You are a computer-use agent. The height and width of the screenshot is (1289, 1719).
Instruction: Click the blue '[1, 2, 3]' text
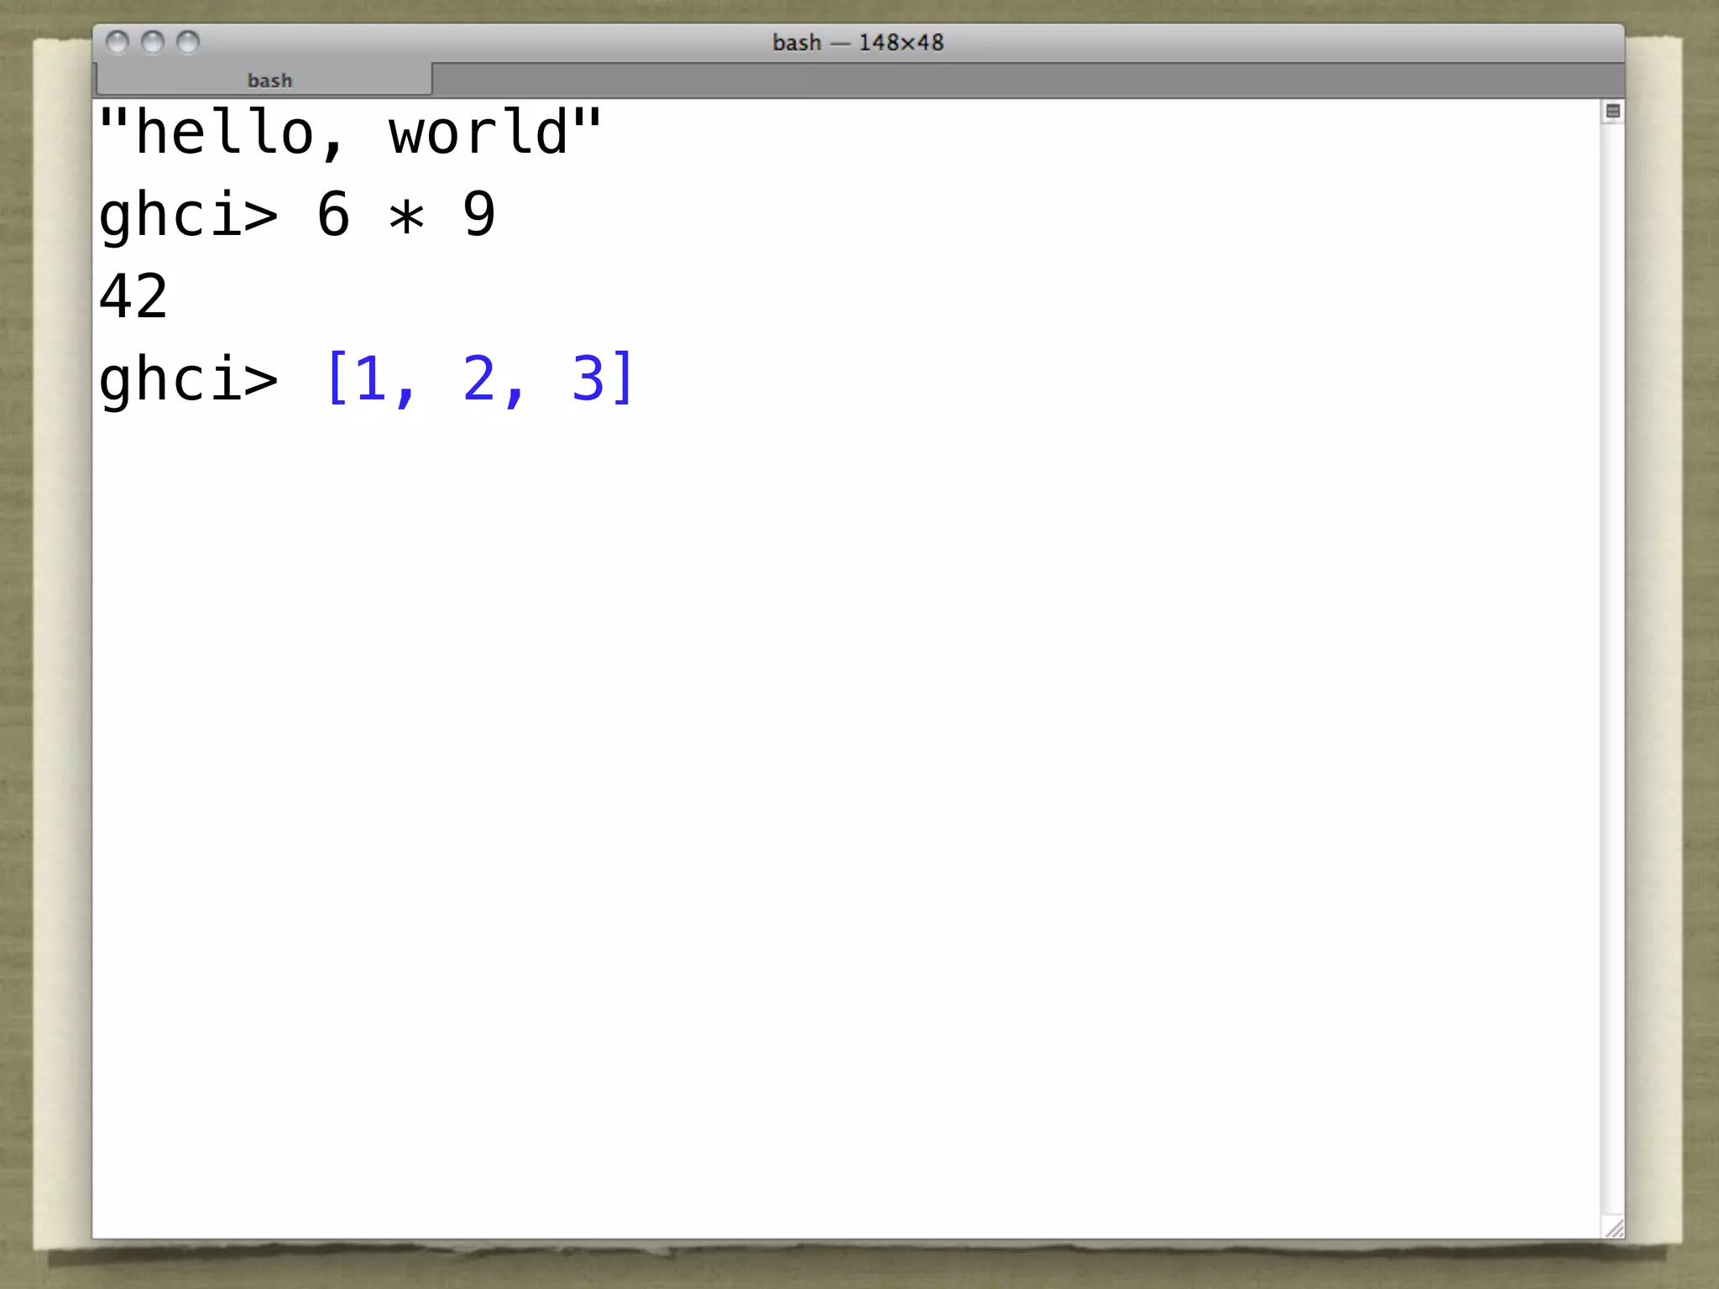coord(479,378)
